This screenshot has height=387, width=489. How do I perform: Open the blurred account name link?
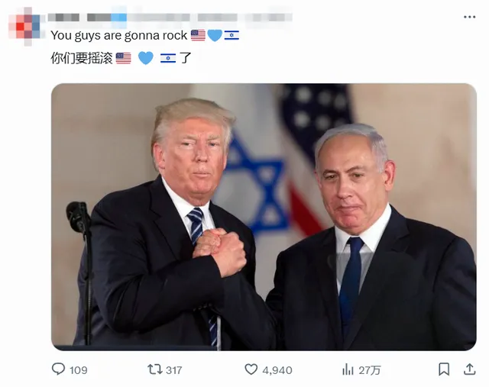170,17
